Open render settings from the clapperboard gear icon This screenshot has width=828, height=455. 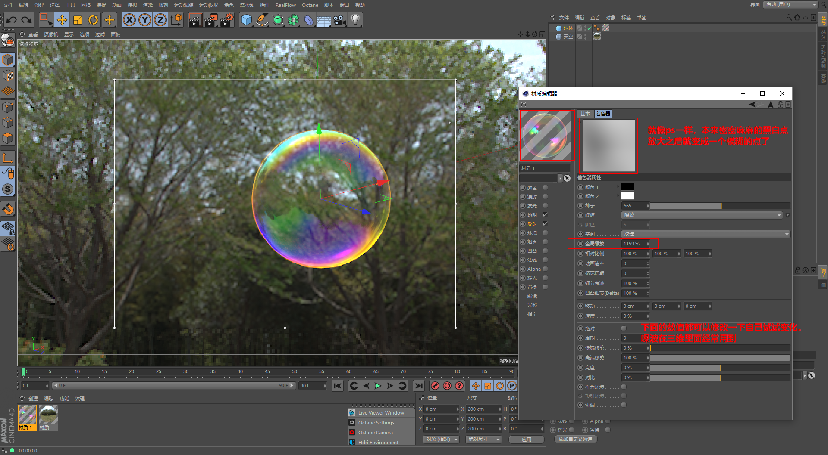pyautogui.click(x=226, y=20)
